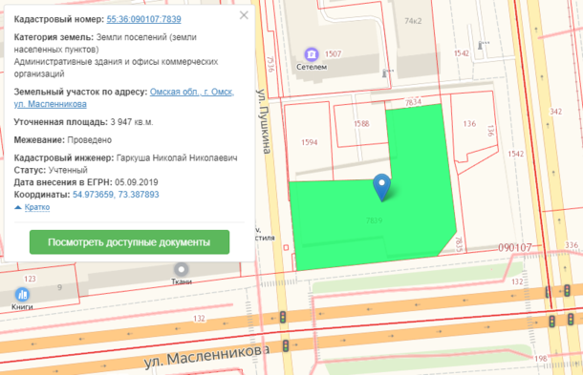Click parcel label 198
The width and height of the screenshot is (583, 375).
[x=541, y=359]
